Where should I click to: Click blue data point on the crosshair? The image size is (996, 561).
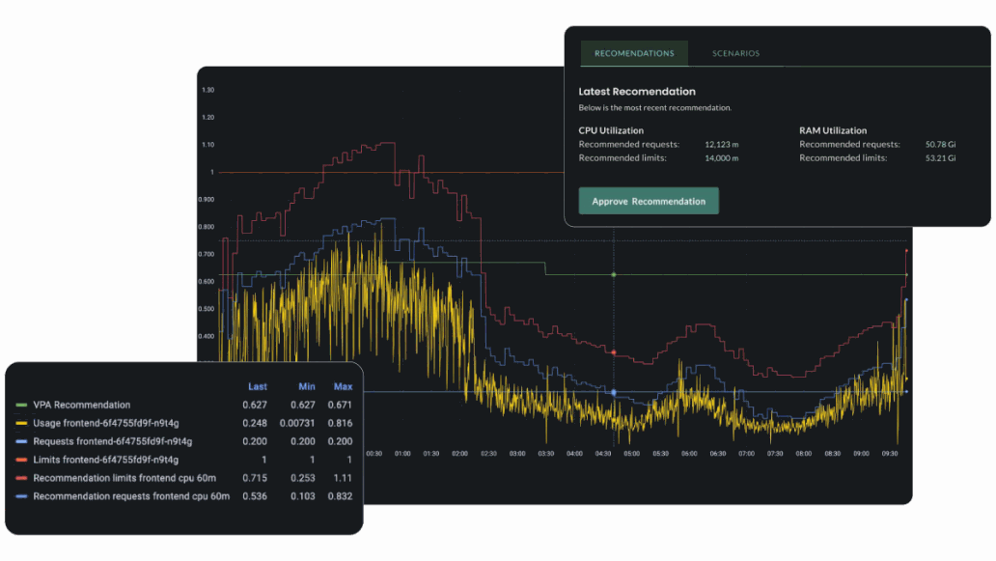pyautogui.click(x=614, y=392)
